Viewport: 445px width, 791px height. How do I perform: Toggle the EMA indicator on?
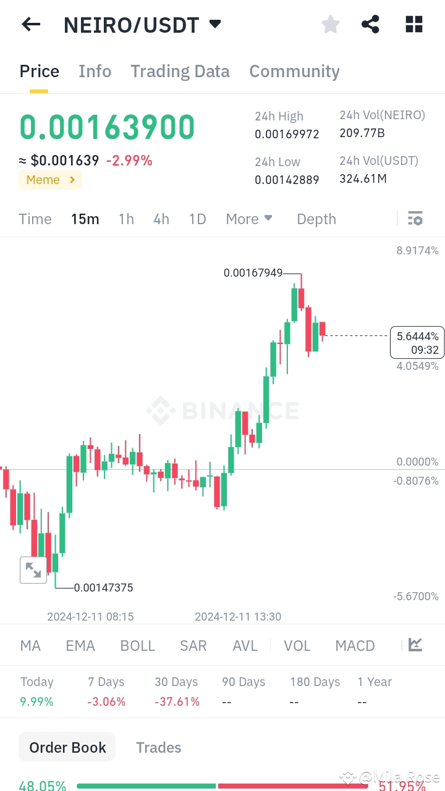80,645
